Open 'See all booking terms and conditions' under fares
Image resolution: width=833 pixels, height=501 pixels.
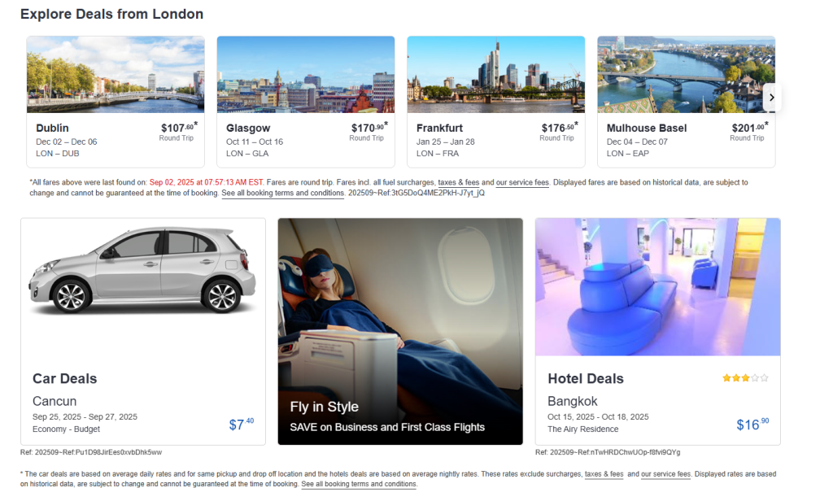coord(282,193)
